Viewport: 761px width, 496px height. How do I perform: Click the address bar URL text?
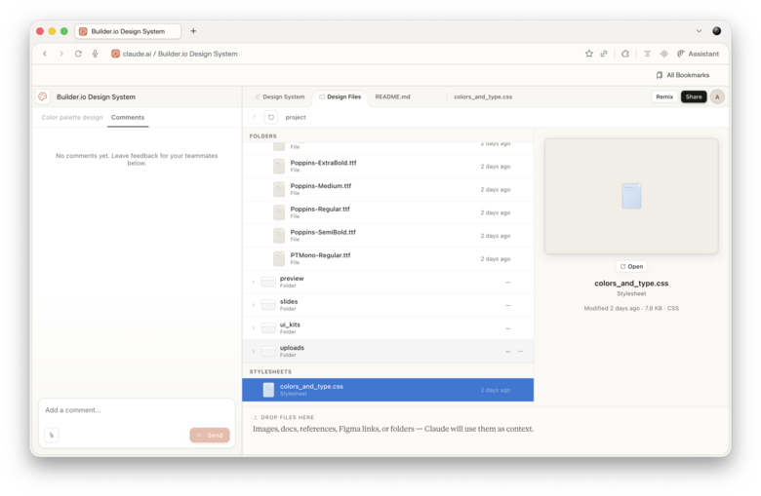pyautogui.click(x=180, y=54)
